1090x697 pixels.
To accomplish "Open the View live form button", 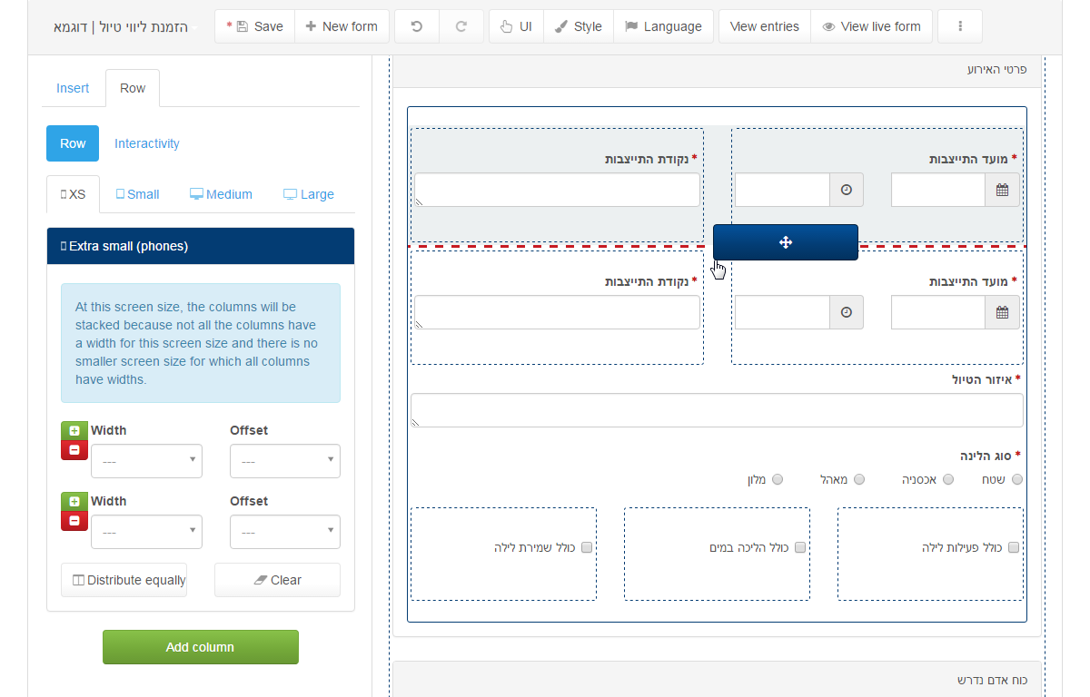I will 871,26.
